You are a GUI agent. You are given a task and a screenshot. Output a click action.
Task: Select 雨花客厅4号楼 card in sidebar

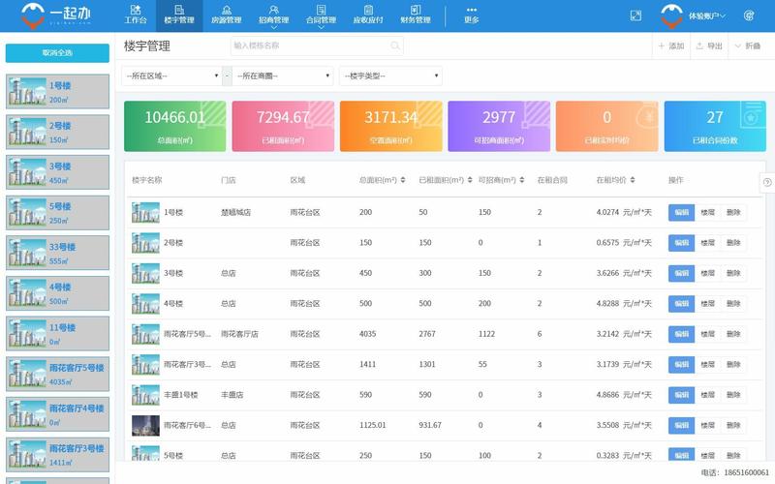(57, 414)
